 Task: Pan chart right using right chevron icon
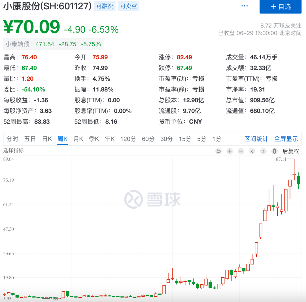(263, 151)
